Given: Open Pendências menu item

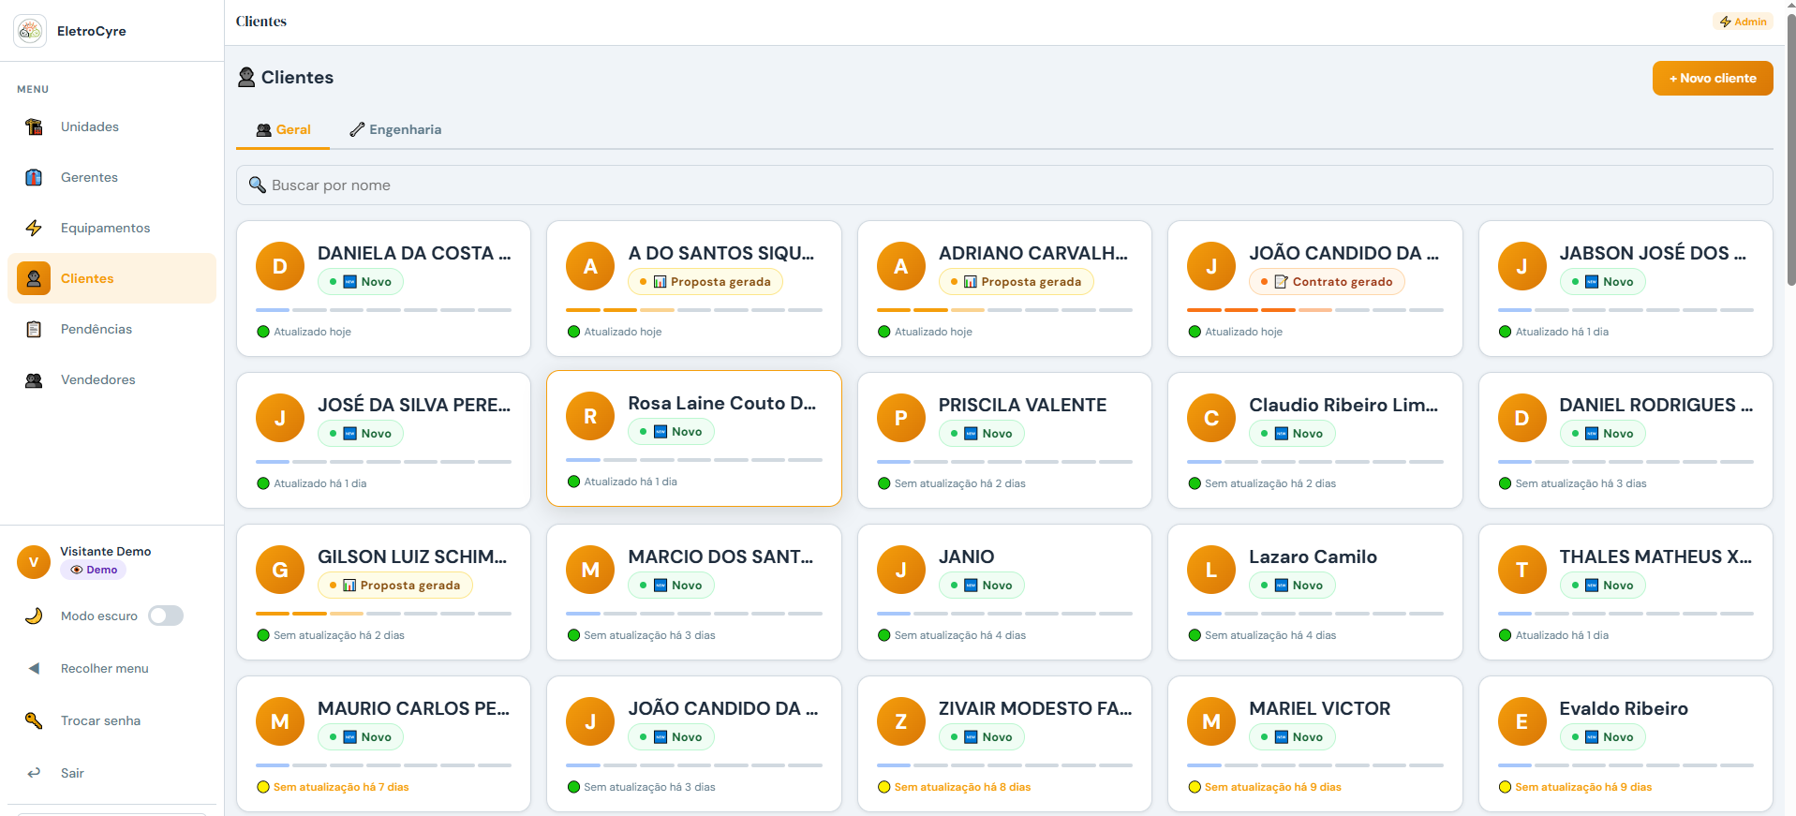Looking at the screenshot, I should click(111, 329).
